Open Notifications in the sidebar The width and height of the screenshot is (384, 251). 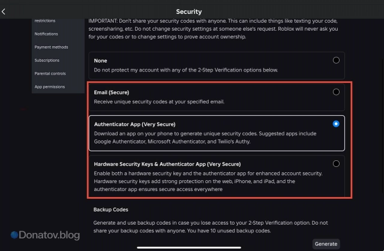coord(47,34)
